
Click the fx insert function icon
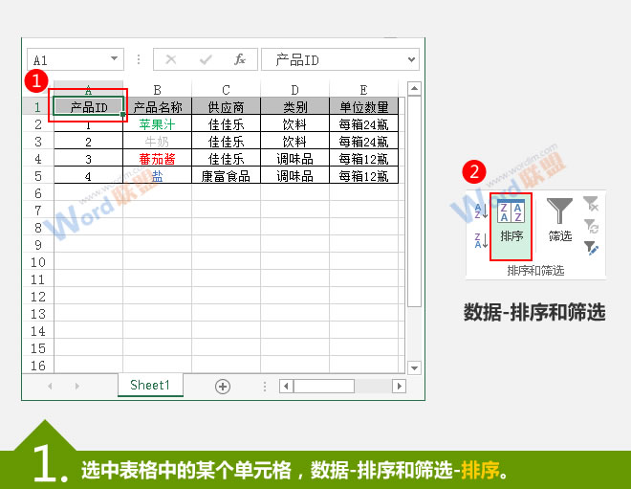point(240,59)
